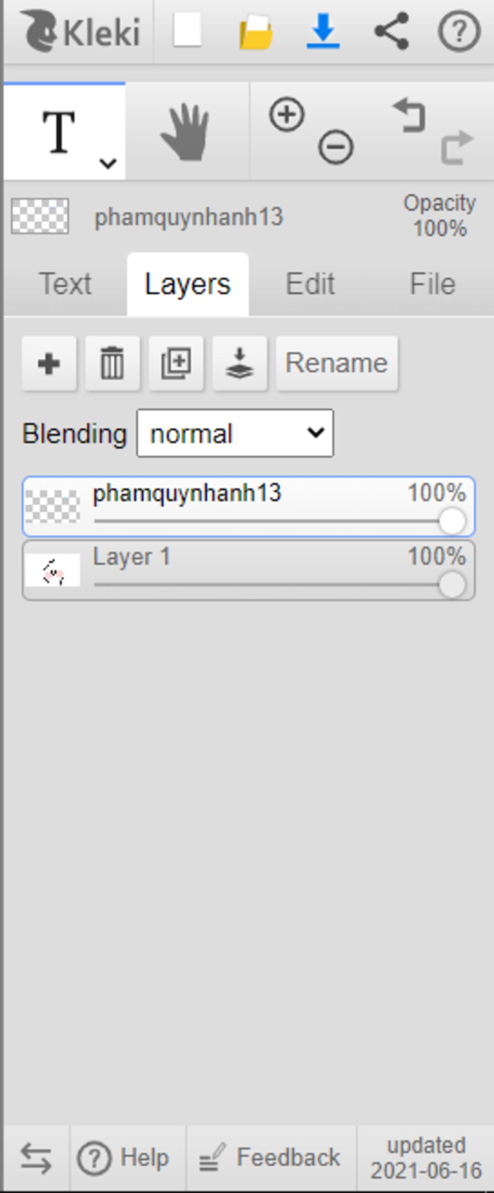Expand the Text tool dropdown chevron
The height and width of the screenshot is (1193, 494).
(108, 164)
